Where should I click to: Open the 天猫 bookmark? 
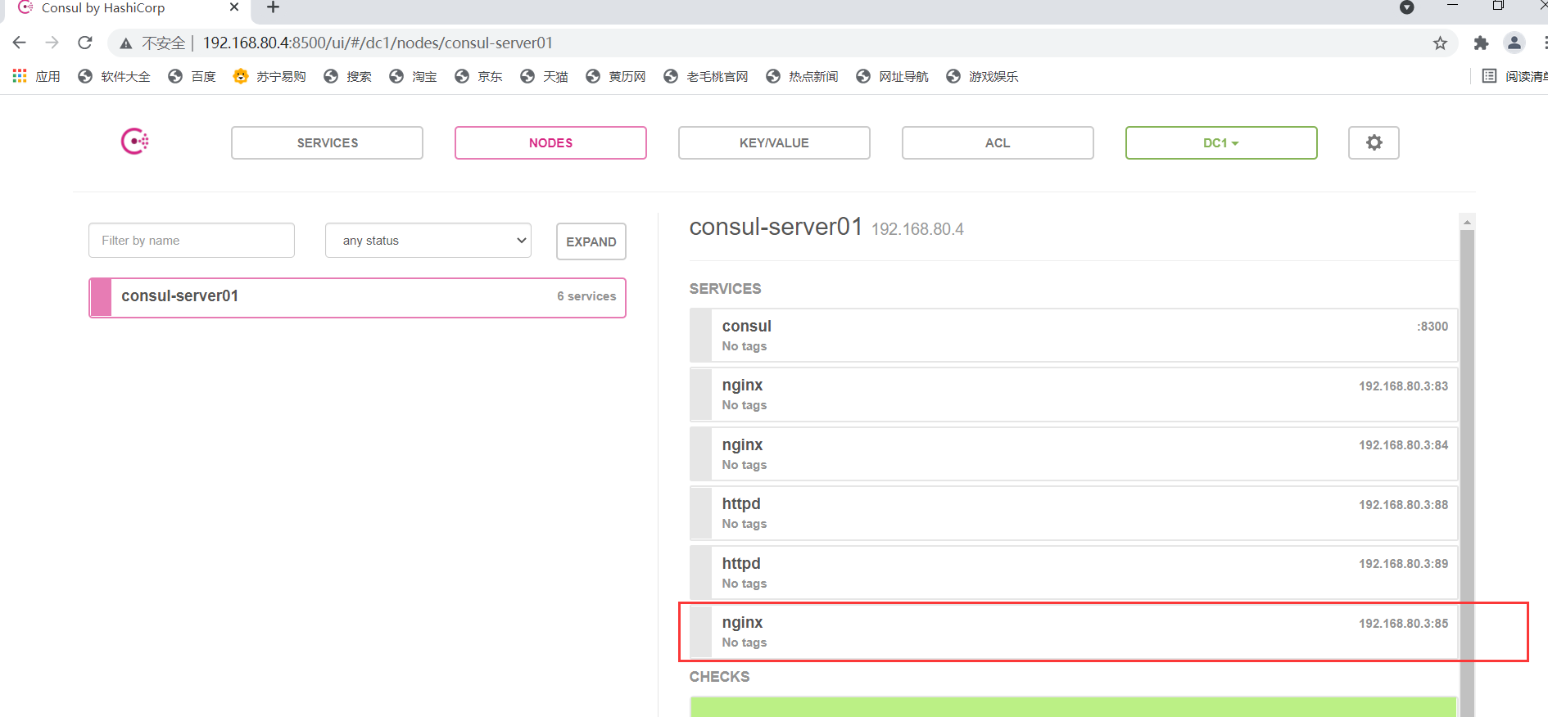tap(544, 76)
